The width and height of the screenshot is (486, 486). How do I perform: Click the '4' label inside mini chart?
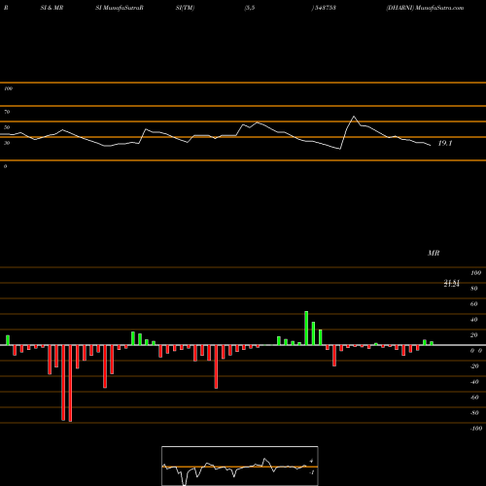[x=311, y=461]
